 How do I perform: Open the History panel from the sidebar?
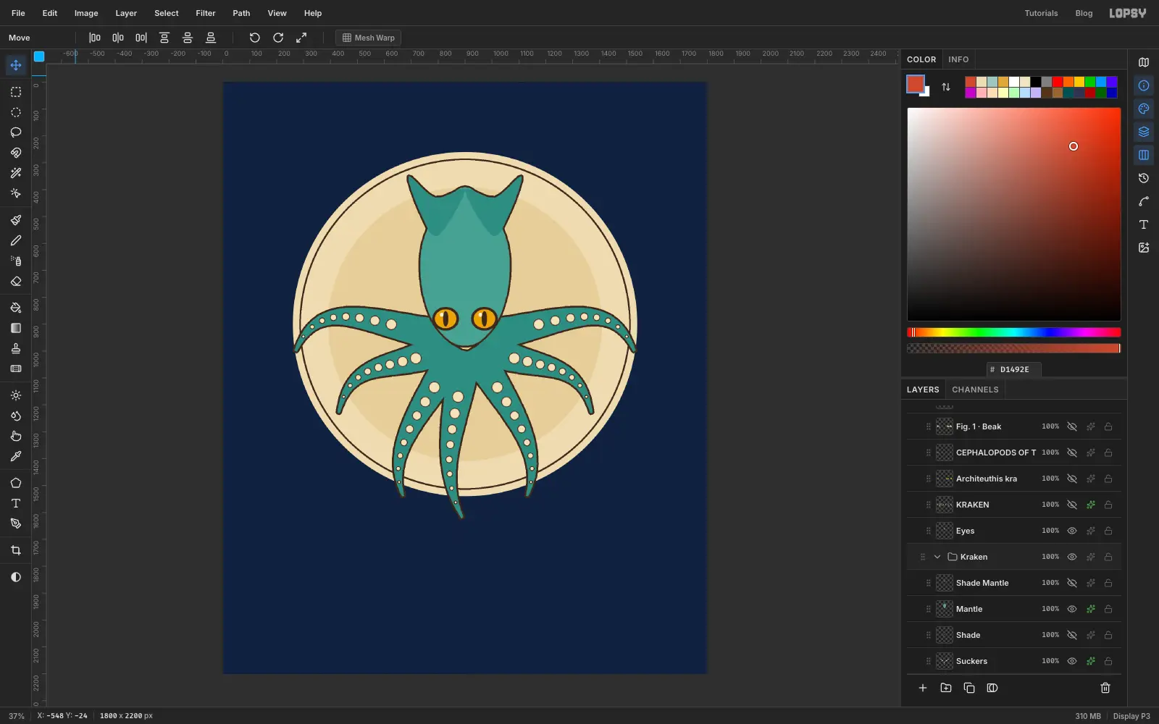point(1144,178)
